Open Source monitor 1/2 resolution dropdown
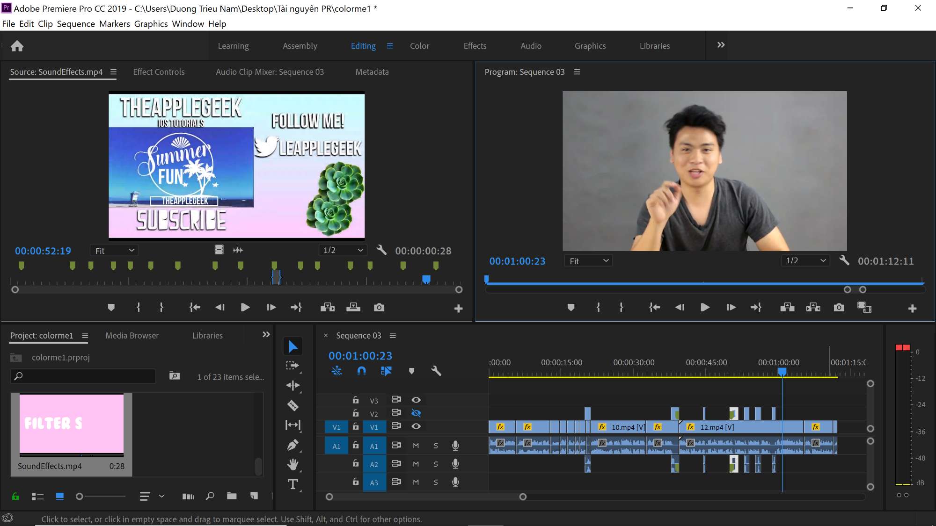The width and height of the screenshot is (936, 526). pyautogui.click(x=343, y=250)
